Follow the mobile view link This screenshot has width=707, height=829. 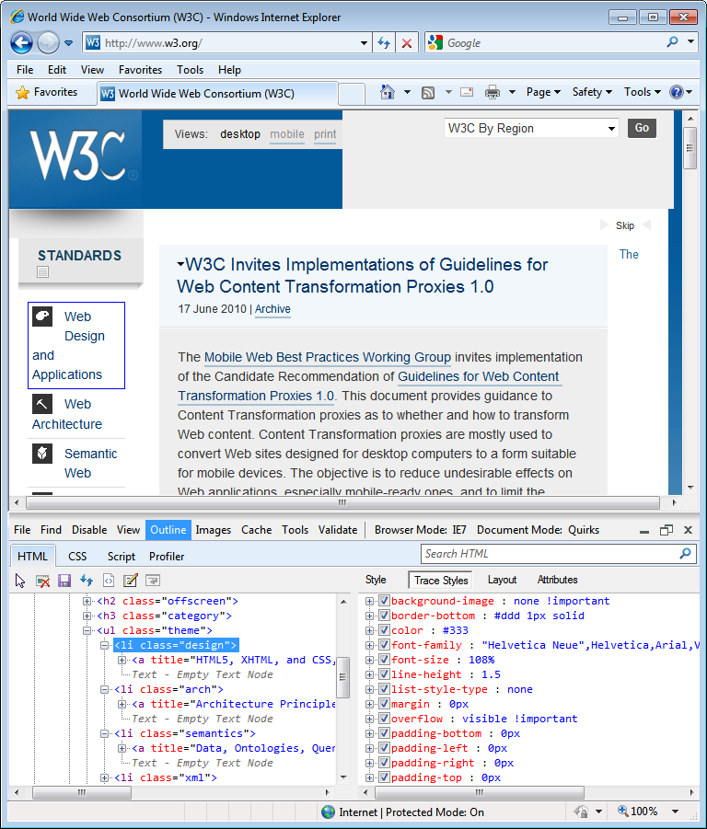coord(287,134)
